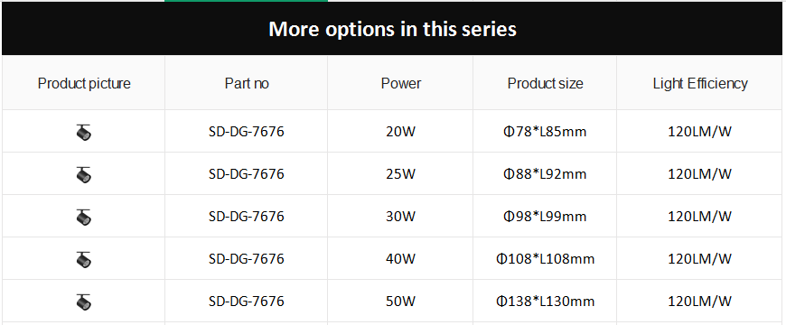Click the track light icon in the 40W row
Viewport: 786px width, 325px height.
tap(84, 259)
